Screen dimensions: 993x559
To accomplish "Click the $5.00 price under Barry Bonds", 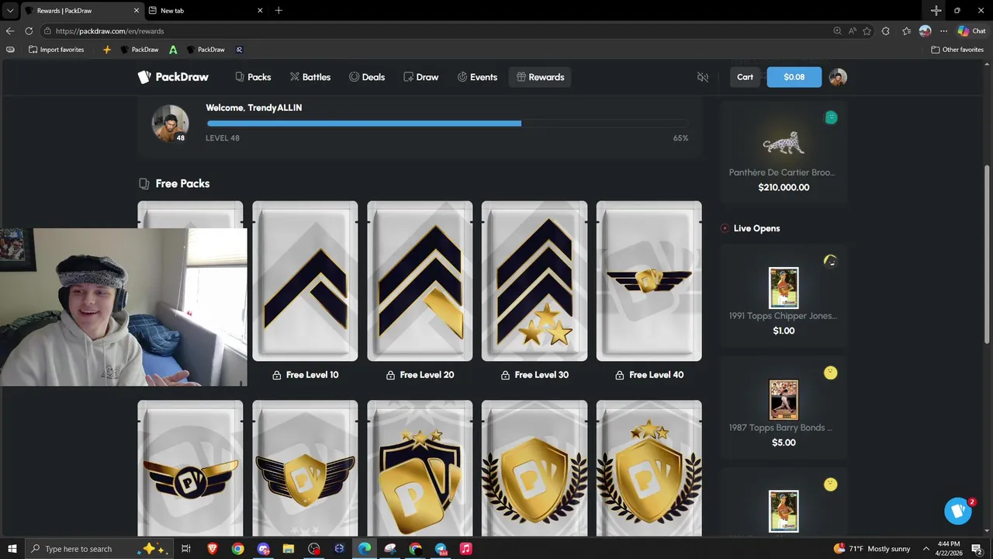I will pyautogui.click(x=784, y=443).
